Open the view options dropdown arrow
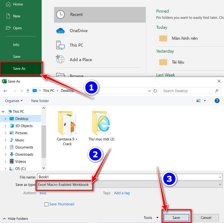The height and width of the screenshot is (223, 224). 205,101
